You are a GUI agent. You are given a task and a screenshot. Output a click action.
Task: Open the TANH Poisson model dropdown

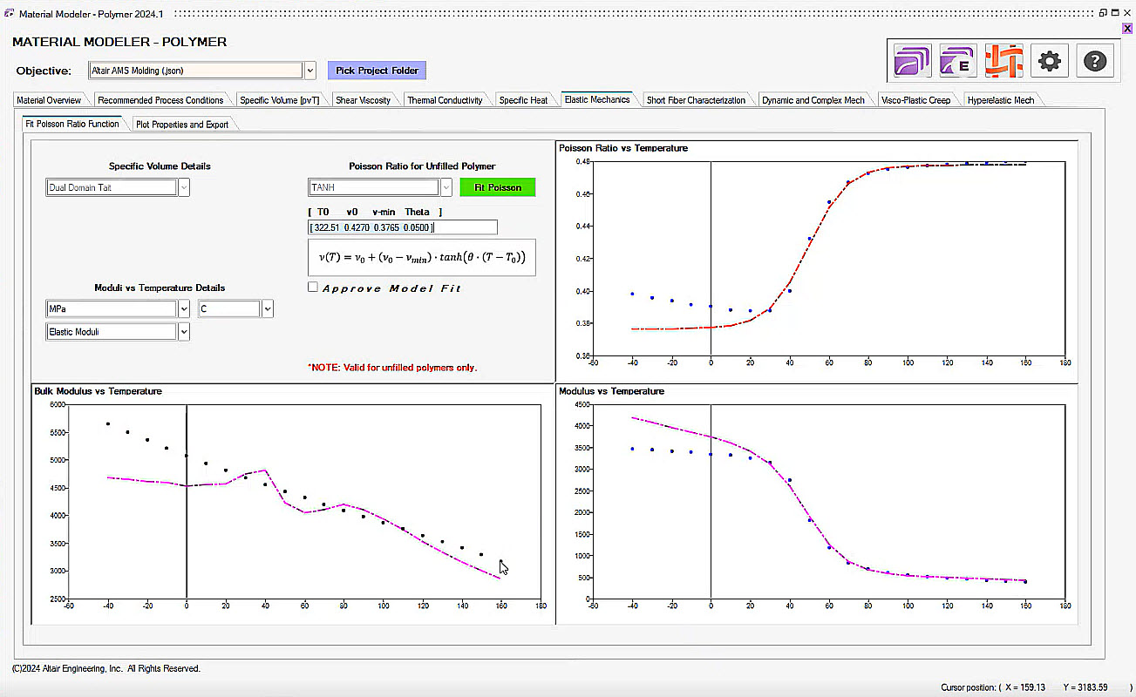(446, 187)
